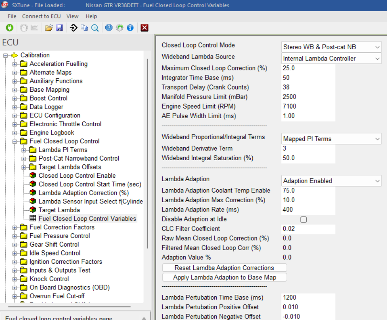Screen dimensions: 387x320
Task: Click tree vertical scrollbar
Action: point(147,153)
